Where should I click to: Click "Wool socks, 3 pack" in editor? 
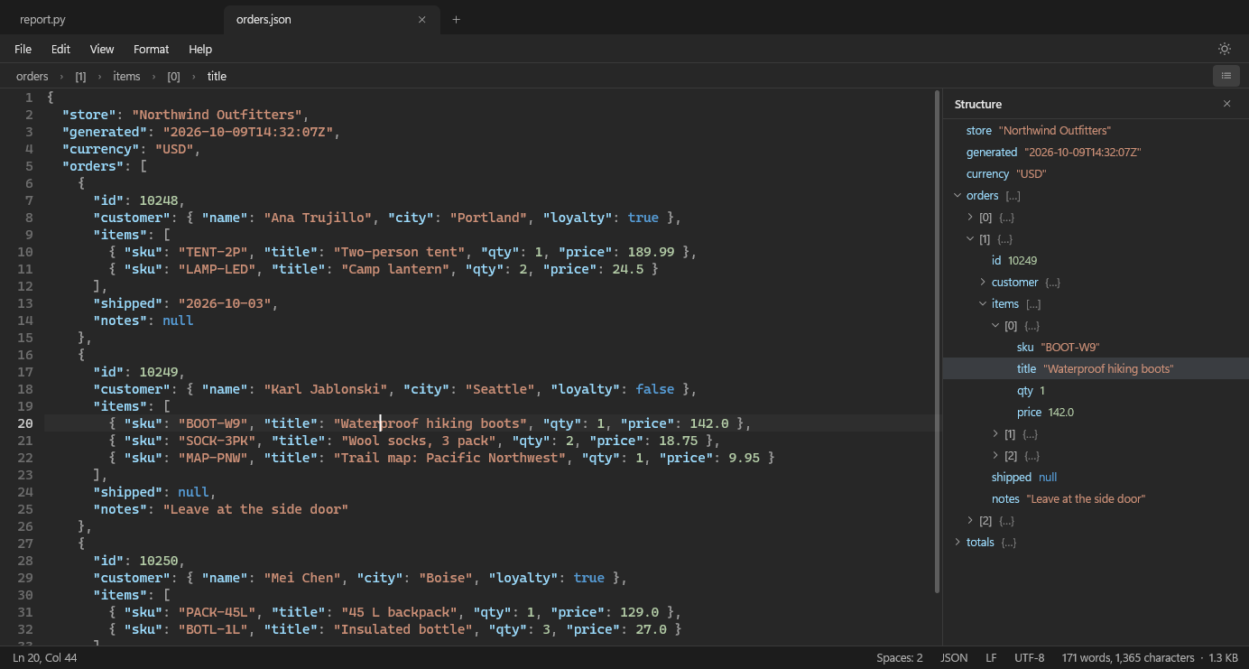[x=418, y=441]
